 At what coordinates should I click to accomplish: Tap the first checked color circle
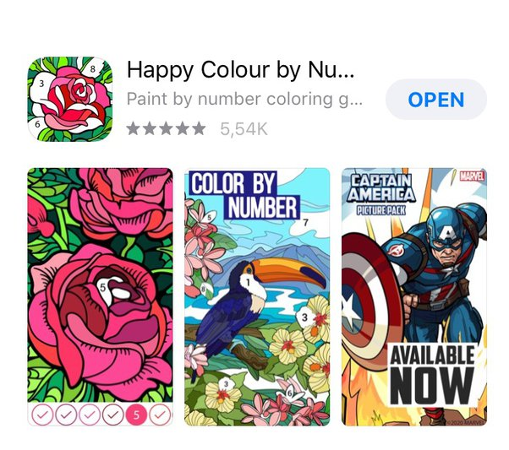42,415
